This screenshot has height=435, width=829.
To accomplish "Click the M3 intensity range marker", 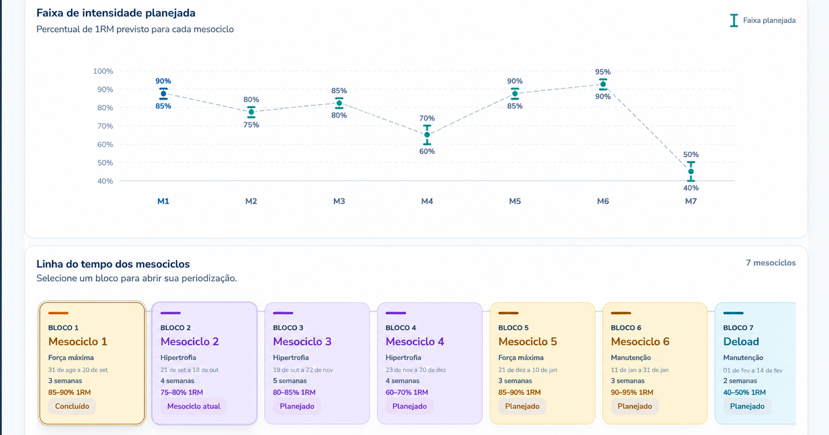I will click(339, 103).
